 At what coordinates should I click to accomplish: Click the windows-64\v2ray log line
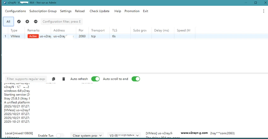pos(17,91)
